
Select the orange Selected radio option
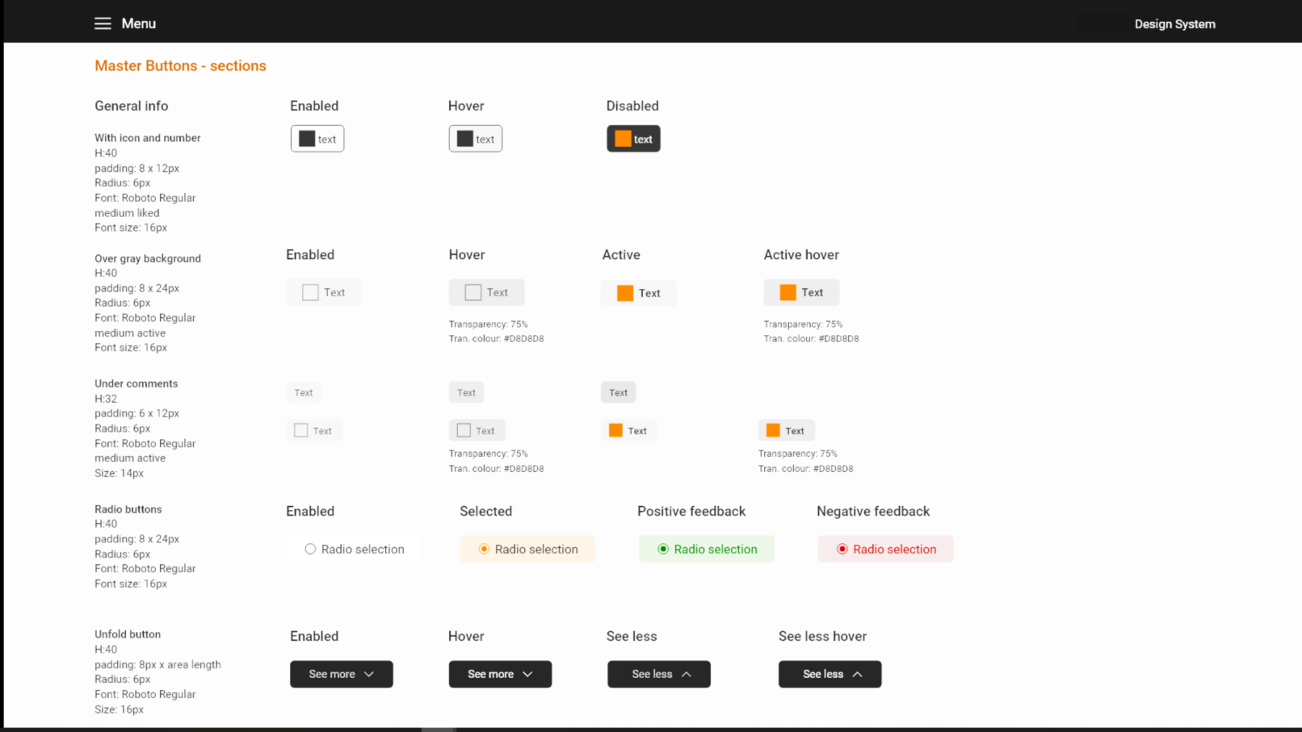(x=484, y=549)
